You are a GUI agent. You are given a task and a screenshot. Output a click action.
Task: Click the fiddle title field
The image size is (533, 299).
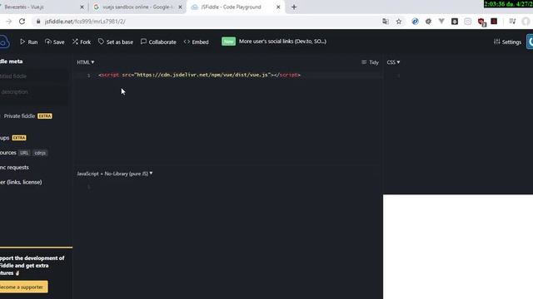33,76
